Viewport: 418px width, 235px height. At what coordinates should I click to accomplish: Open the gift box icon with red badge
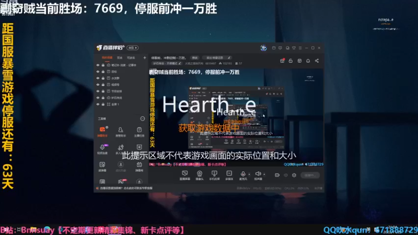282,61
